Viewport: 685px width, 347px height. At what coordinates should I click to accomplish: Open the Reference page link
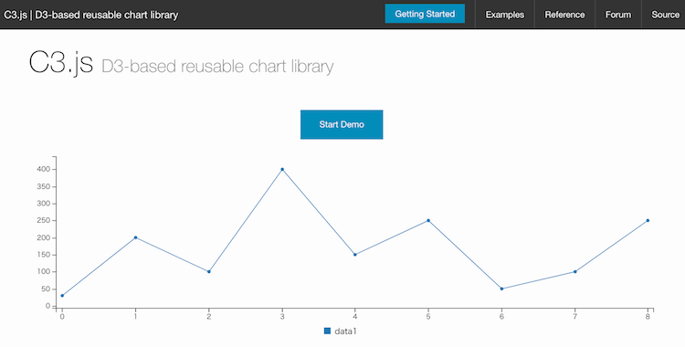(564, 15)
